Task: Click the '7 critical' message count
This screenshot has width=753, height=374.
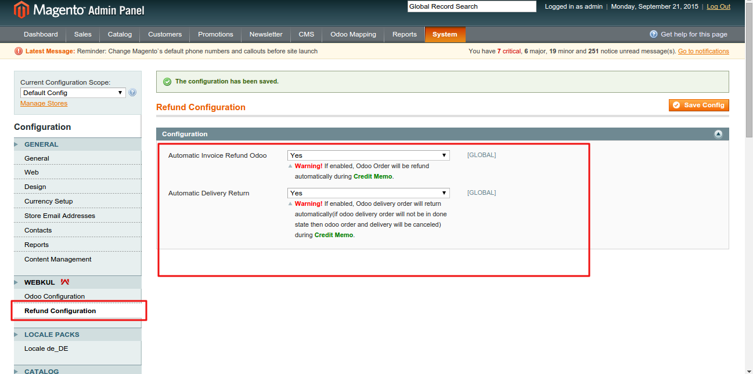Action: coord(509,51)
